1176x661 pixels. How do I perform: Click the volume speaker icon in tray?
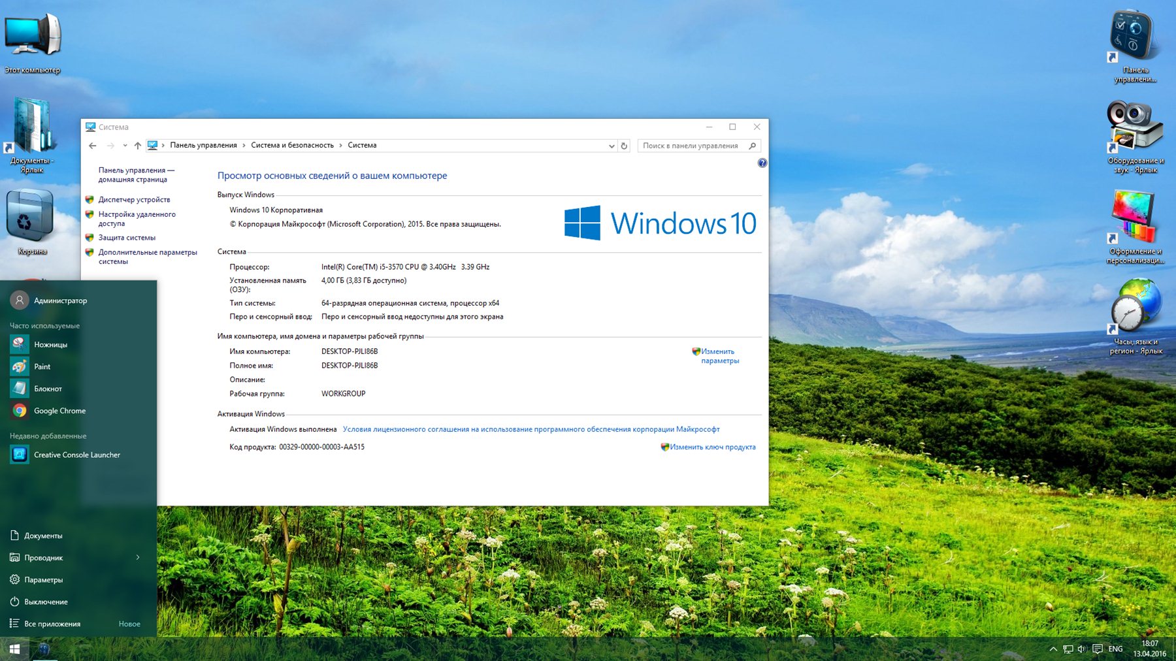click(x=1081, y=649)
